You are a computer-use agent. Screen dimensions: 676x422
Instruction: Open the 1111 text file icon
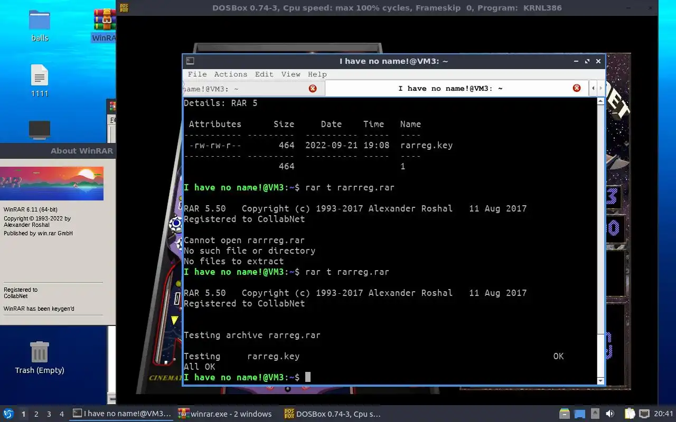pos(40,81)
